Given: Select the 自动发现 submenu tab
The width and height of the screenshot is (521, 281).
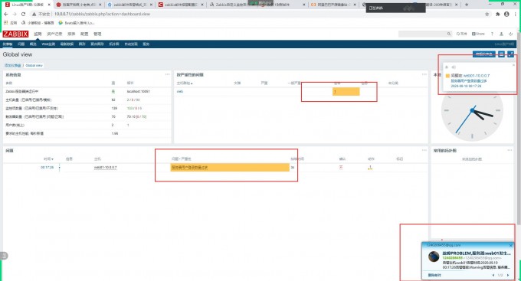Looking at the screenshot, I should tap(131, 44).
